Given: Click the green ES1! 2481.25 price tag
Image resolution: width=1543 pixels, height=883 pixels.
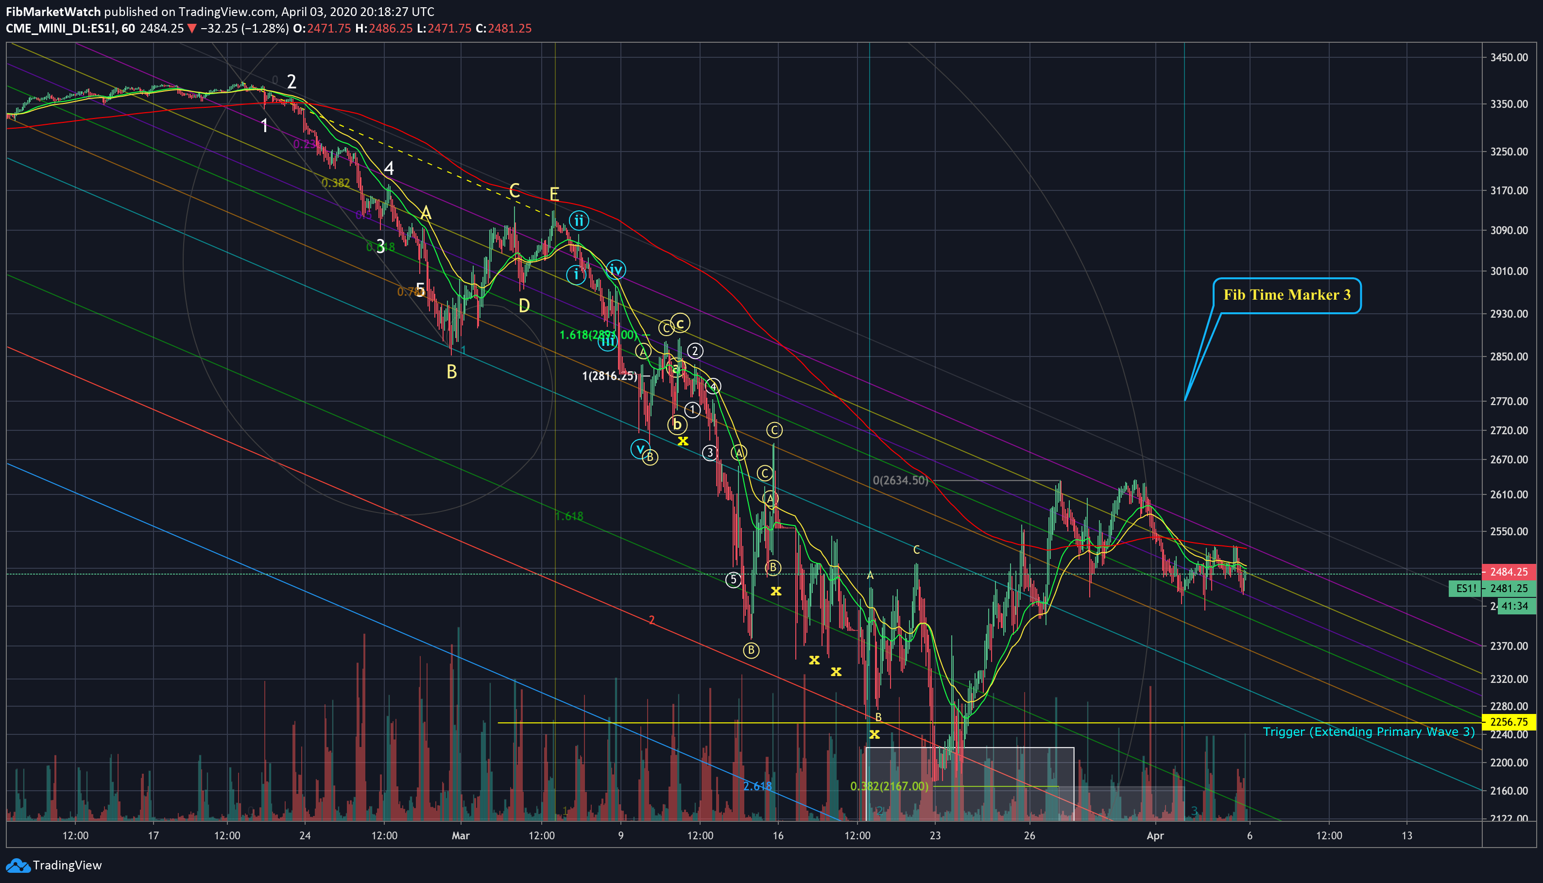Looking at the screenshot, I should click(1492, 588).
